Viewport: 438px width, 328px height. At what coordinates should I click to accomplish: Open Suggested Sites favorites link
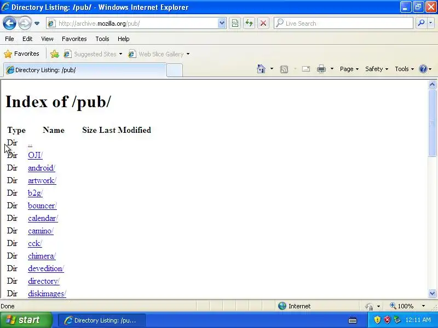(93, 54)
